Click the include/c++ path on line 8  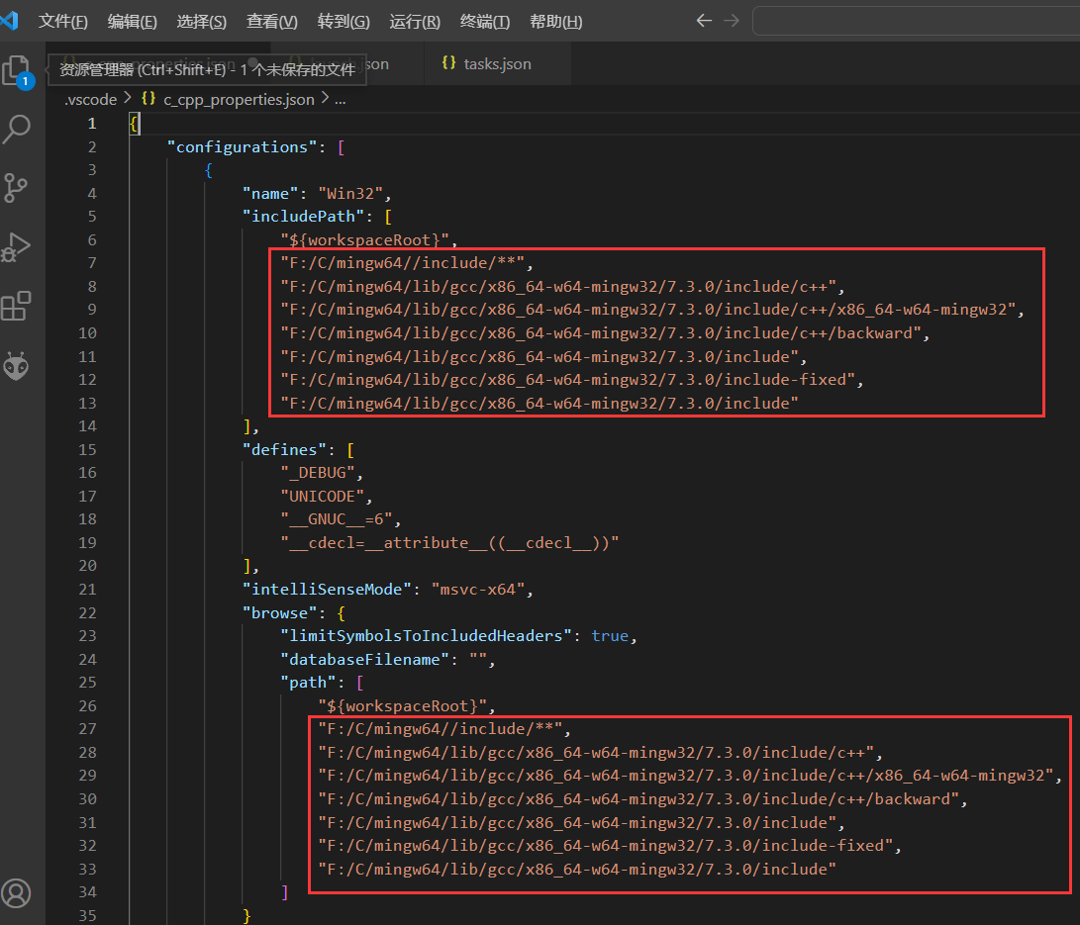coord(558,287)
